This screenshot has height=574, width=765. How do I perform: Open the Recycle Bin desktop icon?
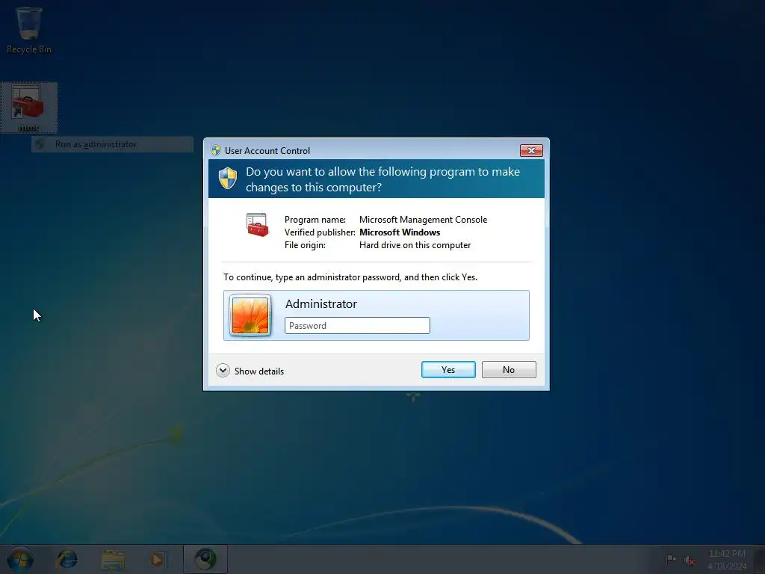pyautogui.click(x=29, y=30)
